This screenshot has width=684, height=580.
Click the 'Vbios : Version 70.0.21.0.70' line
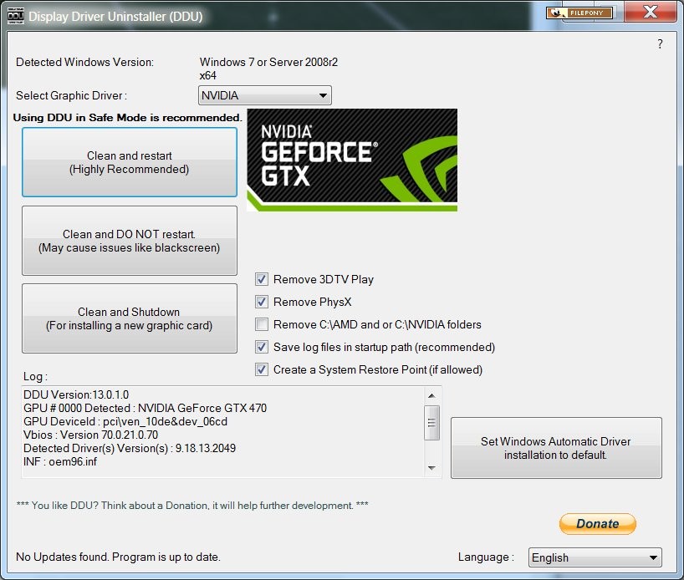[x=91, y=435]
